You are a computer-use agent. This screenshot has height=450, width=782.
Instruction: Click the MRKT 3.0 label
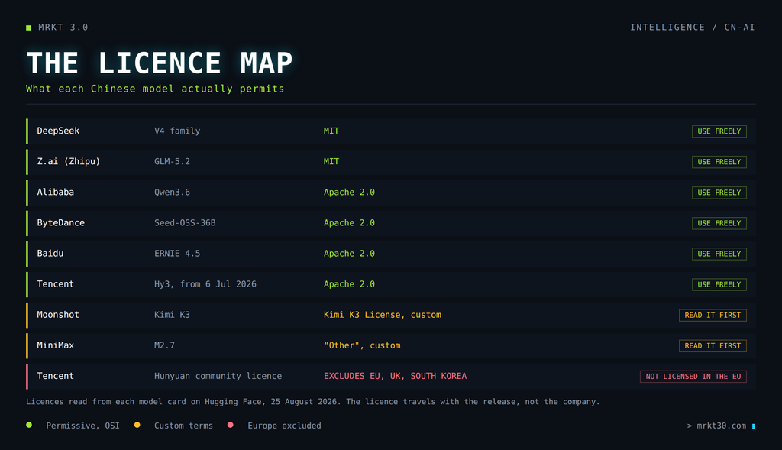tap(63, 28)
